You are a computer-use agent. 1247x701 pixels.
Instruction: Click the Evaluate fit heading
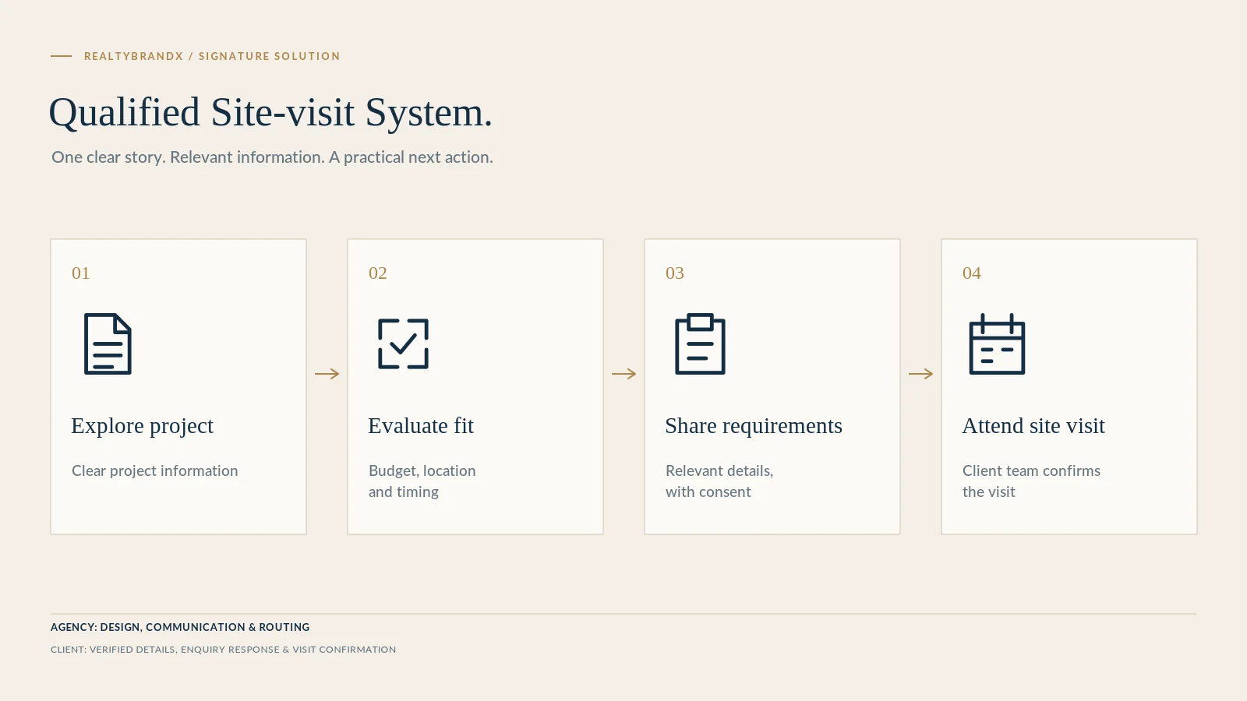(x=421, y=426)
